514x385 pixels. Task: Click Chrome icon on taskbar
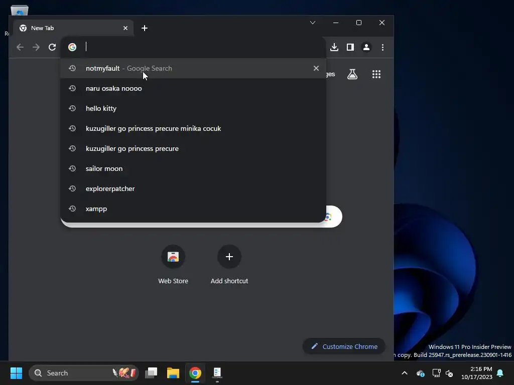point(195,373)
